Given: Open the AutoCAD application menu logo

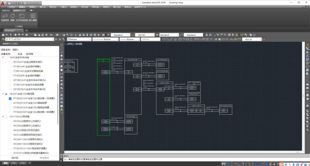Looking at the screenshot, I should [x=3, y=4].
